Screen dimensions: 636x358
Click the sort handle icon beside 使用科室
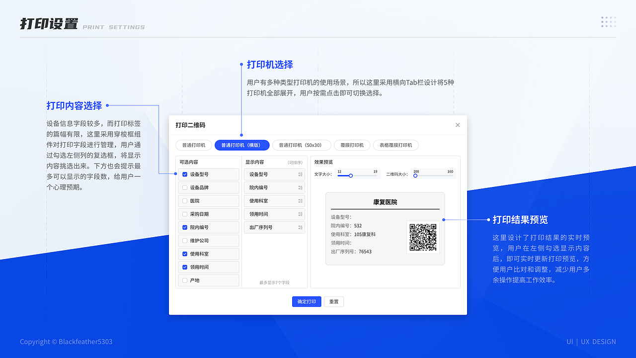(x=301, y=201)
